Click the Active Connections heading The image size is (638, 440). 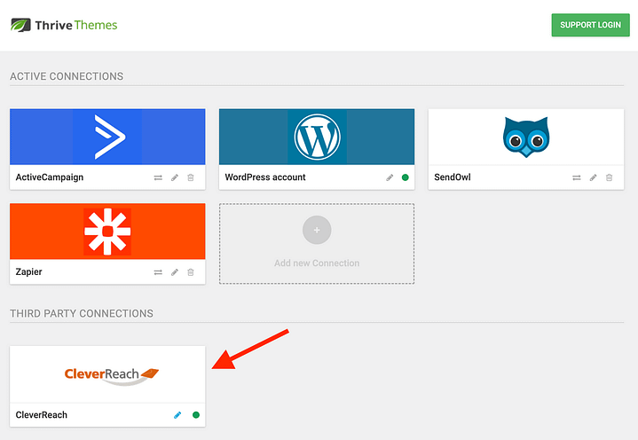pos(67,76)
